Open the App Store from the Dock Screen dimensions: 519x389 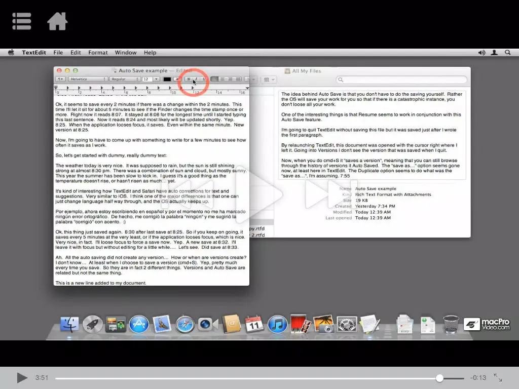(x=139, y=324)
